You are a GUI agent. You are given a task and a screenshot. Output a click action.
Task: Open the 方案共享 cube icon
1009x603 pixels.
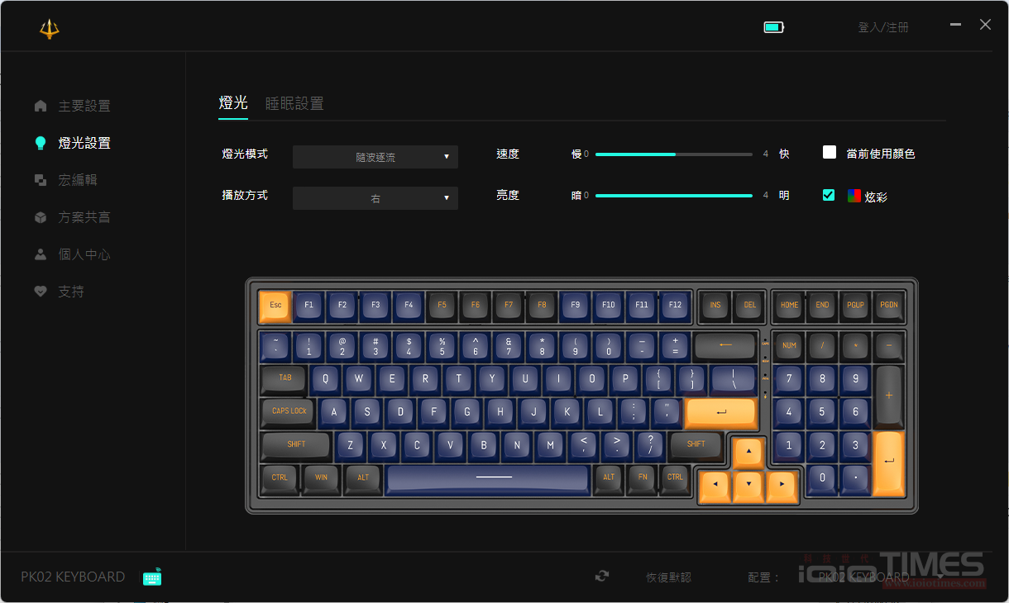41,217
